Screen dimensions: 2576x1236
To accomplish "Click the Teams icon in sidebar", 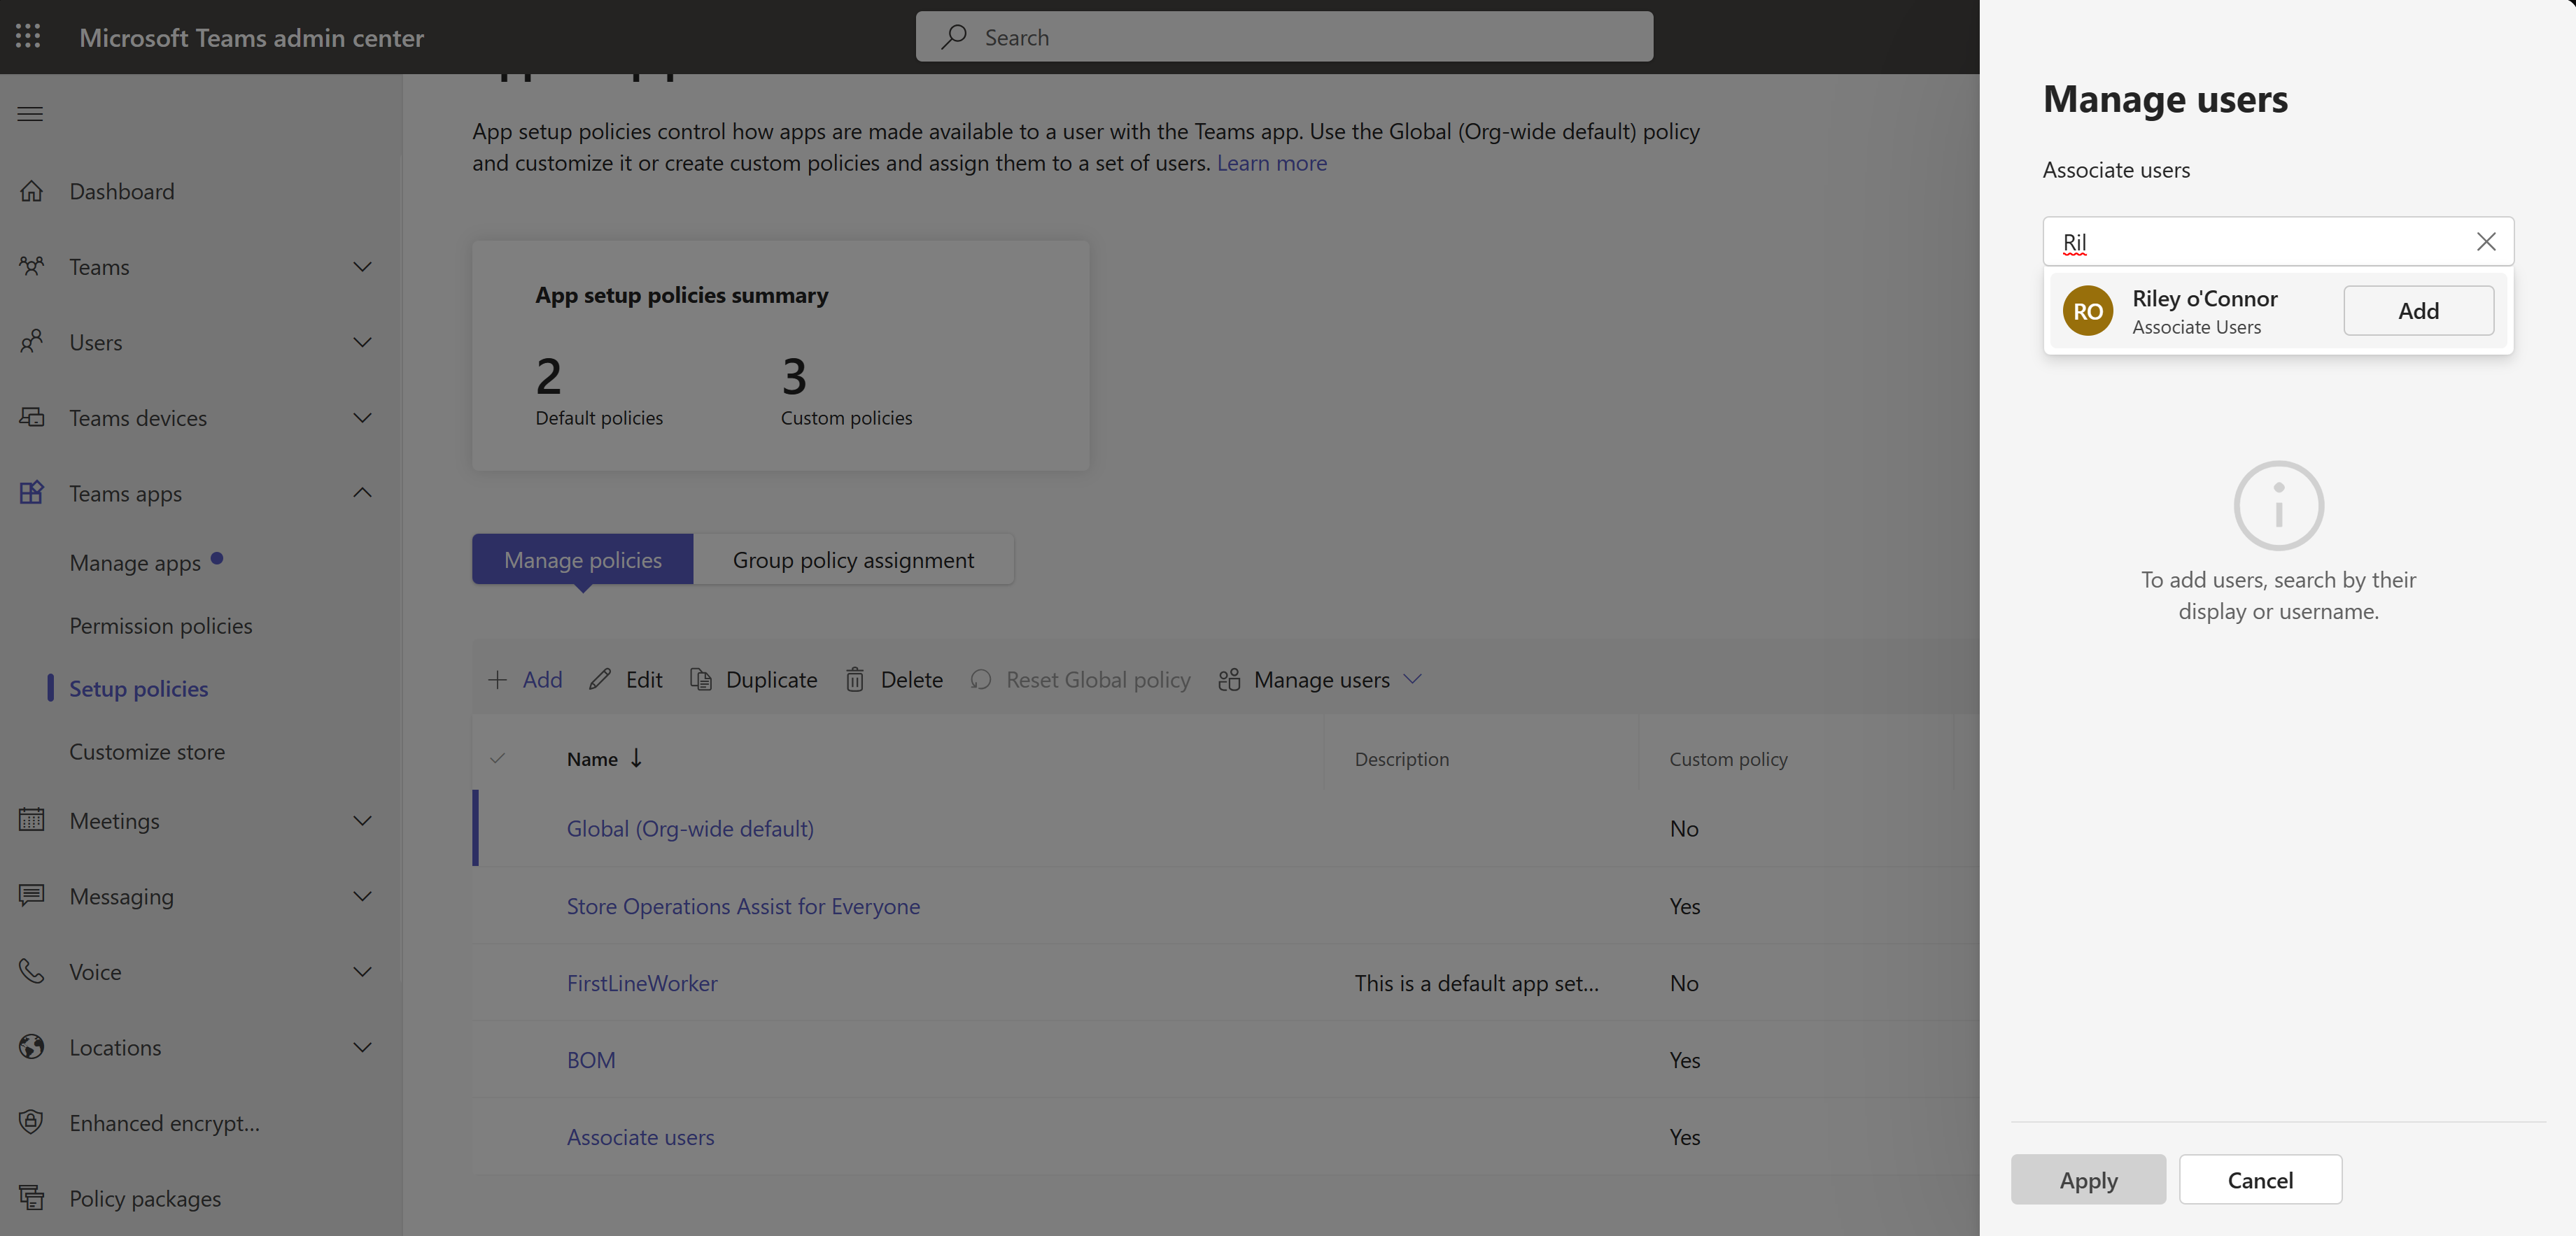I will point(31,266).
